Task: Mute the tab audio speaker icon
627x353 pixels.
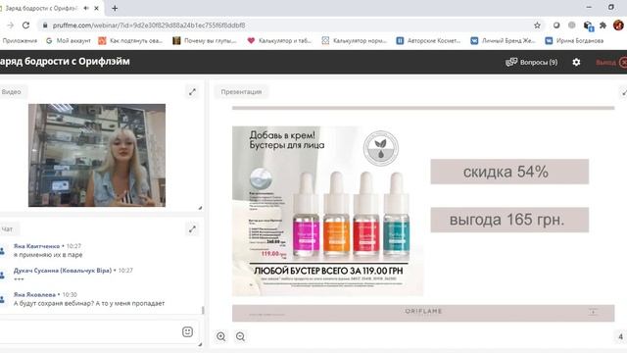Action: (86, 8)
